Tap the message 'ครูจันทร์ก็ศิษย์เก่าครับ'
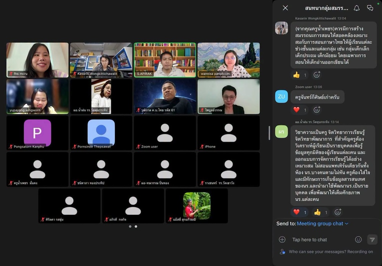This screenshot has height=266, width=382. tap(317, 97)
